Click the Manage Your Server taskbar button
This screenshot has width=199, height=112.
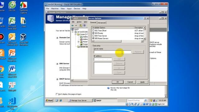pos(80,100)
